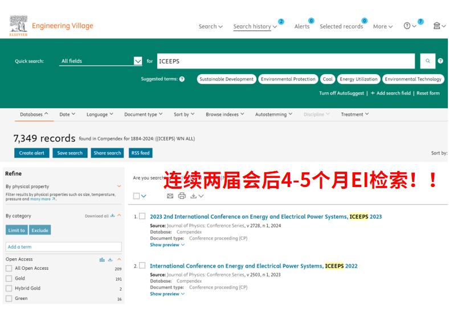Toggle the select-all results checkbox

(137, 196)
